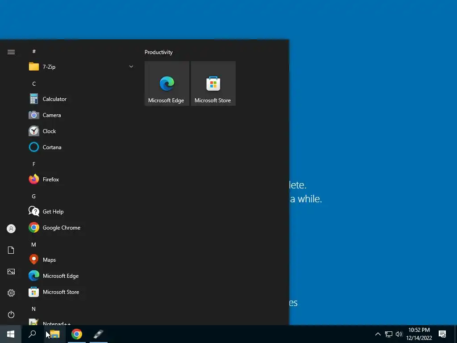Open the Clock app
Image resolution: width=457 pixels, height=343 pixels.
click(x=81, y=131)
